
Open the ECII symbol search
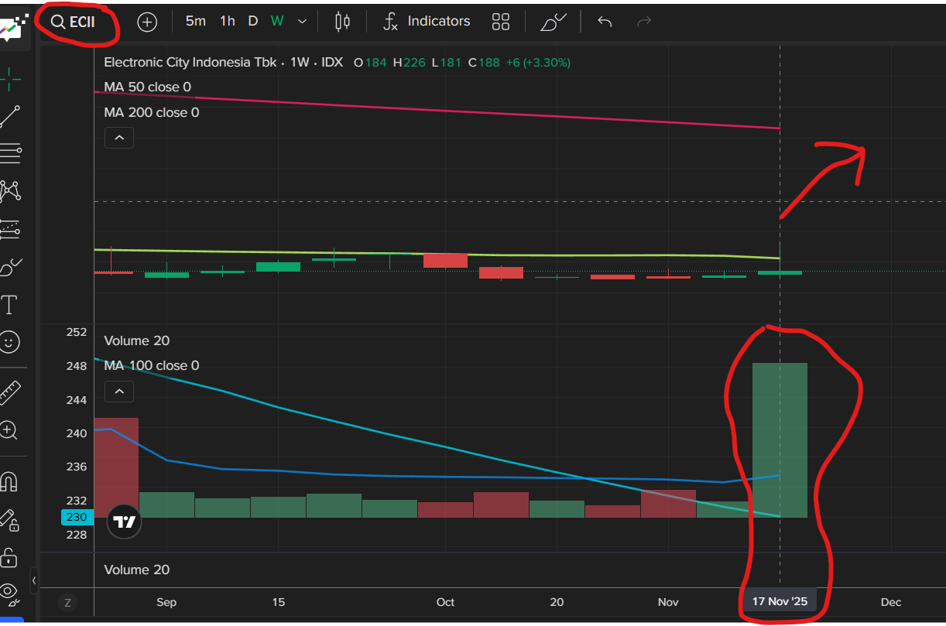pyautogui.click(x=74, y=22)
